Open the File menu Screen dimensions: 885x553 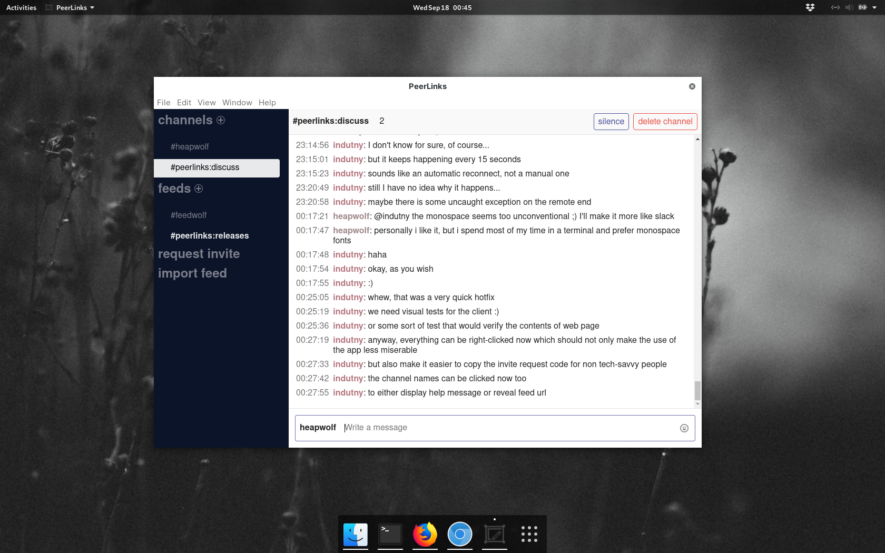(x=164, y=103)
